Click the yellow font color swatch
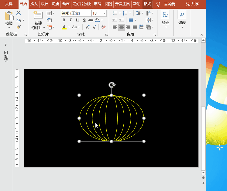The image size is (227, 191). pyautogui.click(x=64, y=27)
